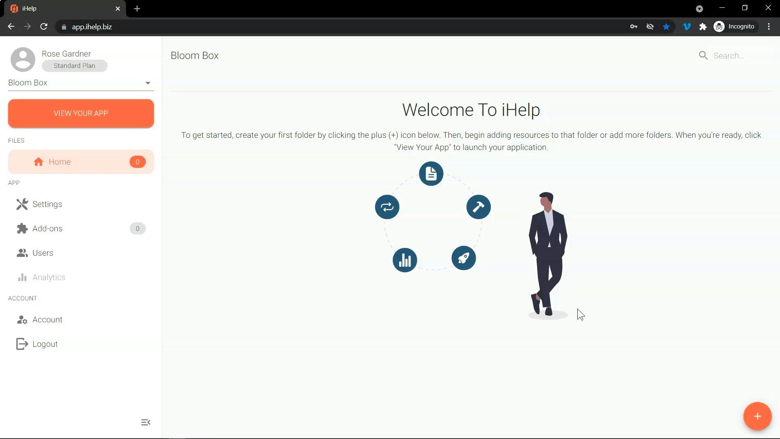Click the floating plus button
The height and width of the screenshot is (439, 780).
point(757,416)
